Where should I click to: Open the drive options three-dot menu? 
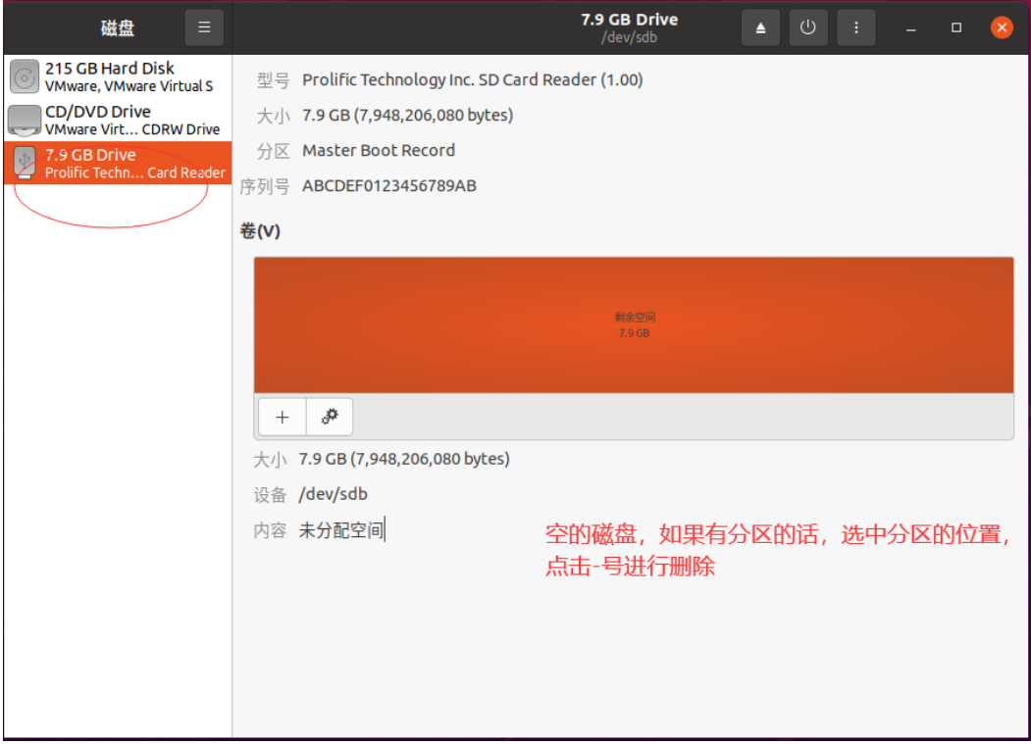pyautogui.click(x=856, y=27)
